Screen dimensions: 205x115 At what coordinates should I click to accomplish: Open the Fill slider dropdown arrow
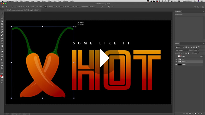[199, 53]
